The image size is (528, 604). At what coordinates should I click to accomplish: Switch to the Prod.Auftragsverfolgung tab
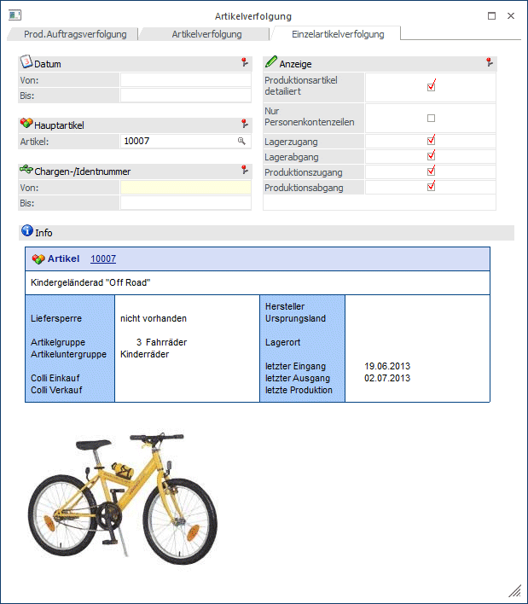pyautogui.click(x=69, y=34)
